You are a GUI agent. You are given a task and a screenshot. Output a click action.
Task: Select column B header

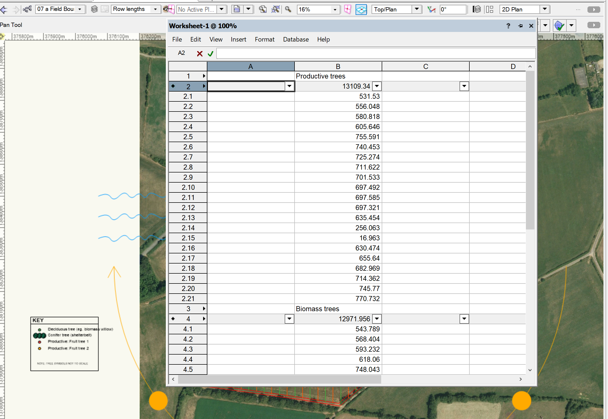(x=338, y=67)
